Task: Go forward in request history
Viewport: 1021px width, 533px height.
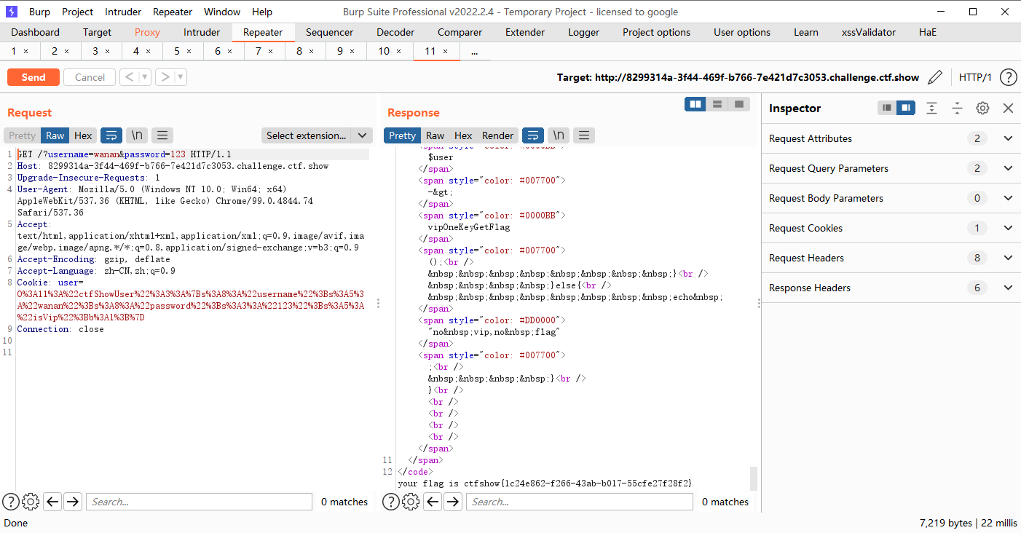Action: coord(165,77)
